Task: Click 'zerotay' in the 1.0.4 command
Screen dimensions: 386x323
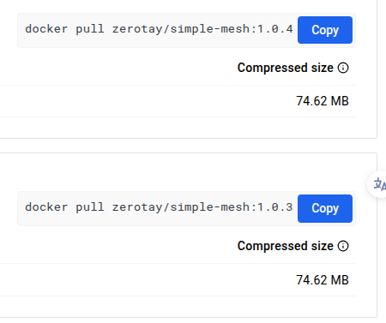Action: click(137, 29)
